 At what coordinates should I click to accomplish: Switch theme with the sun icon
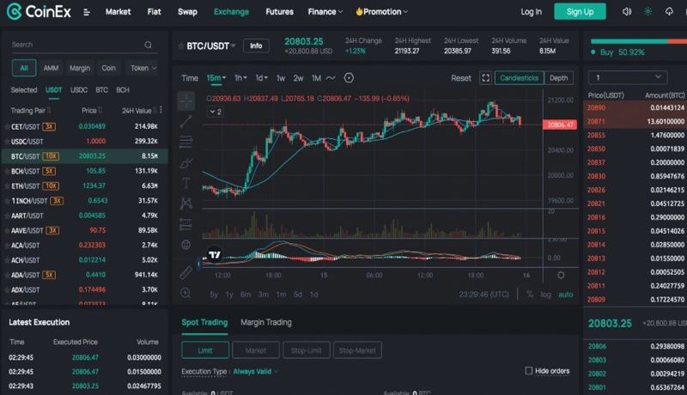click(x=647, y=11)
